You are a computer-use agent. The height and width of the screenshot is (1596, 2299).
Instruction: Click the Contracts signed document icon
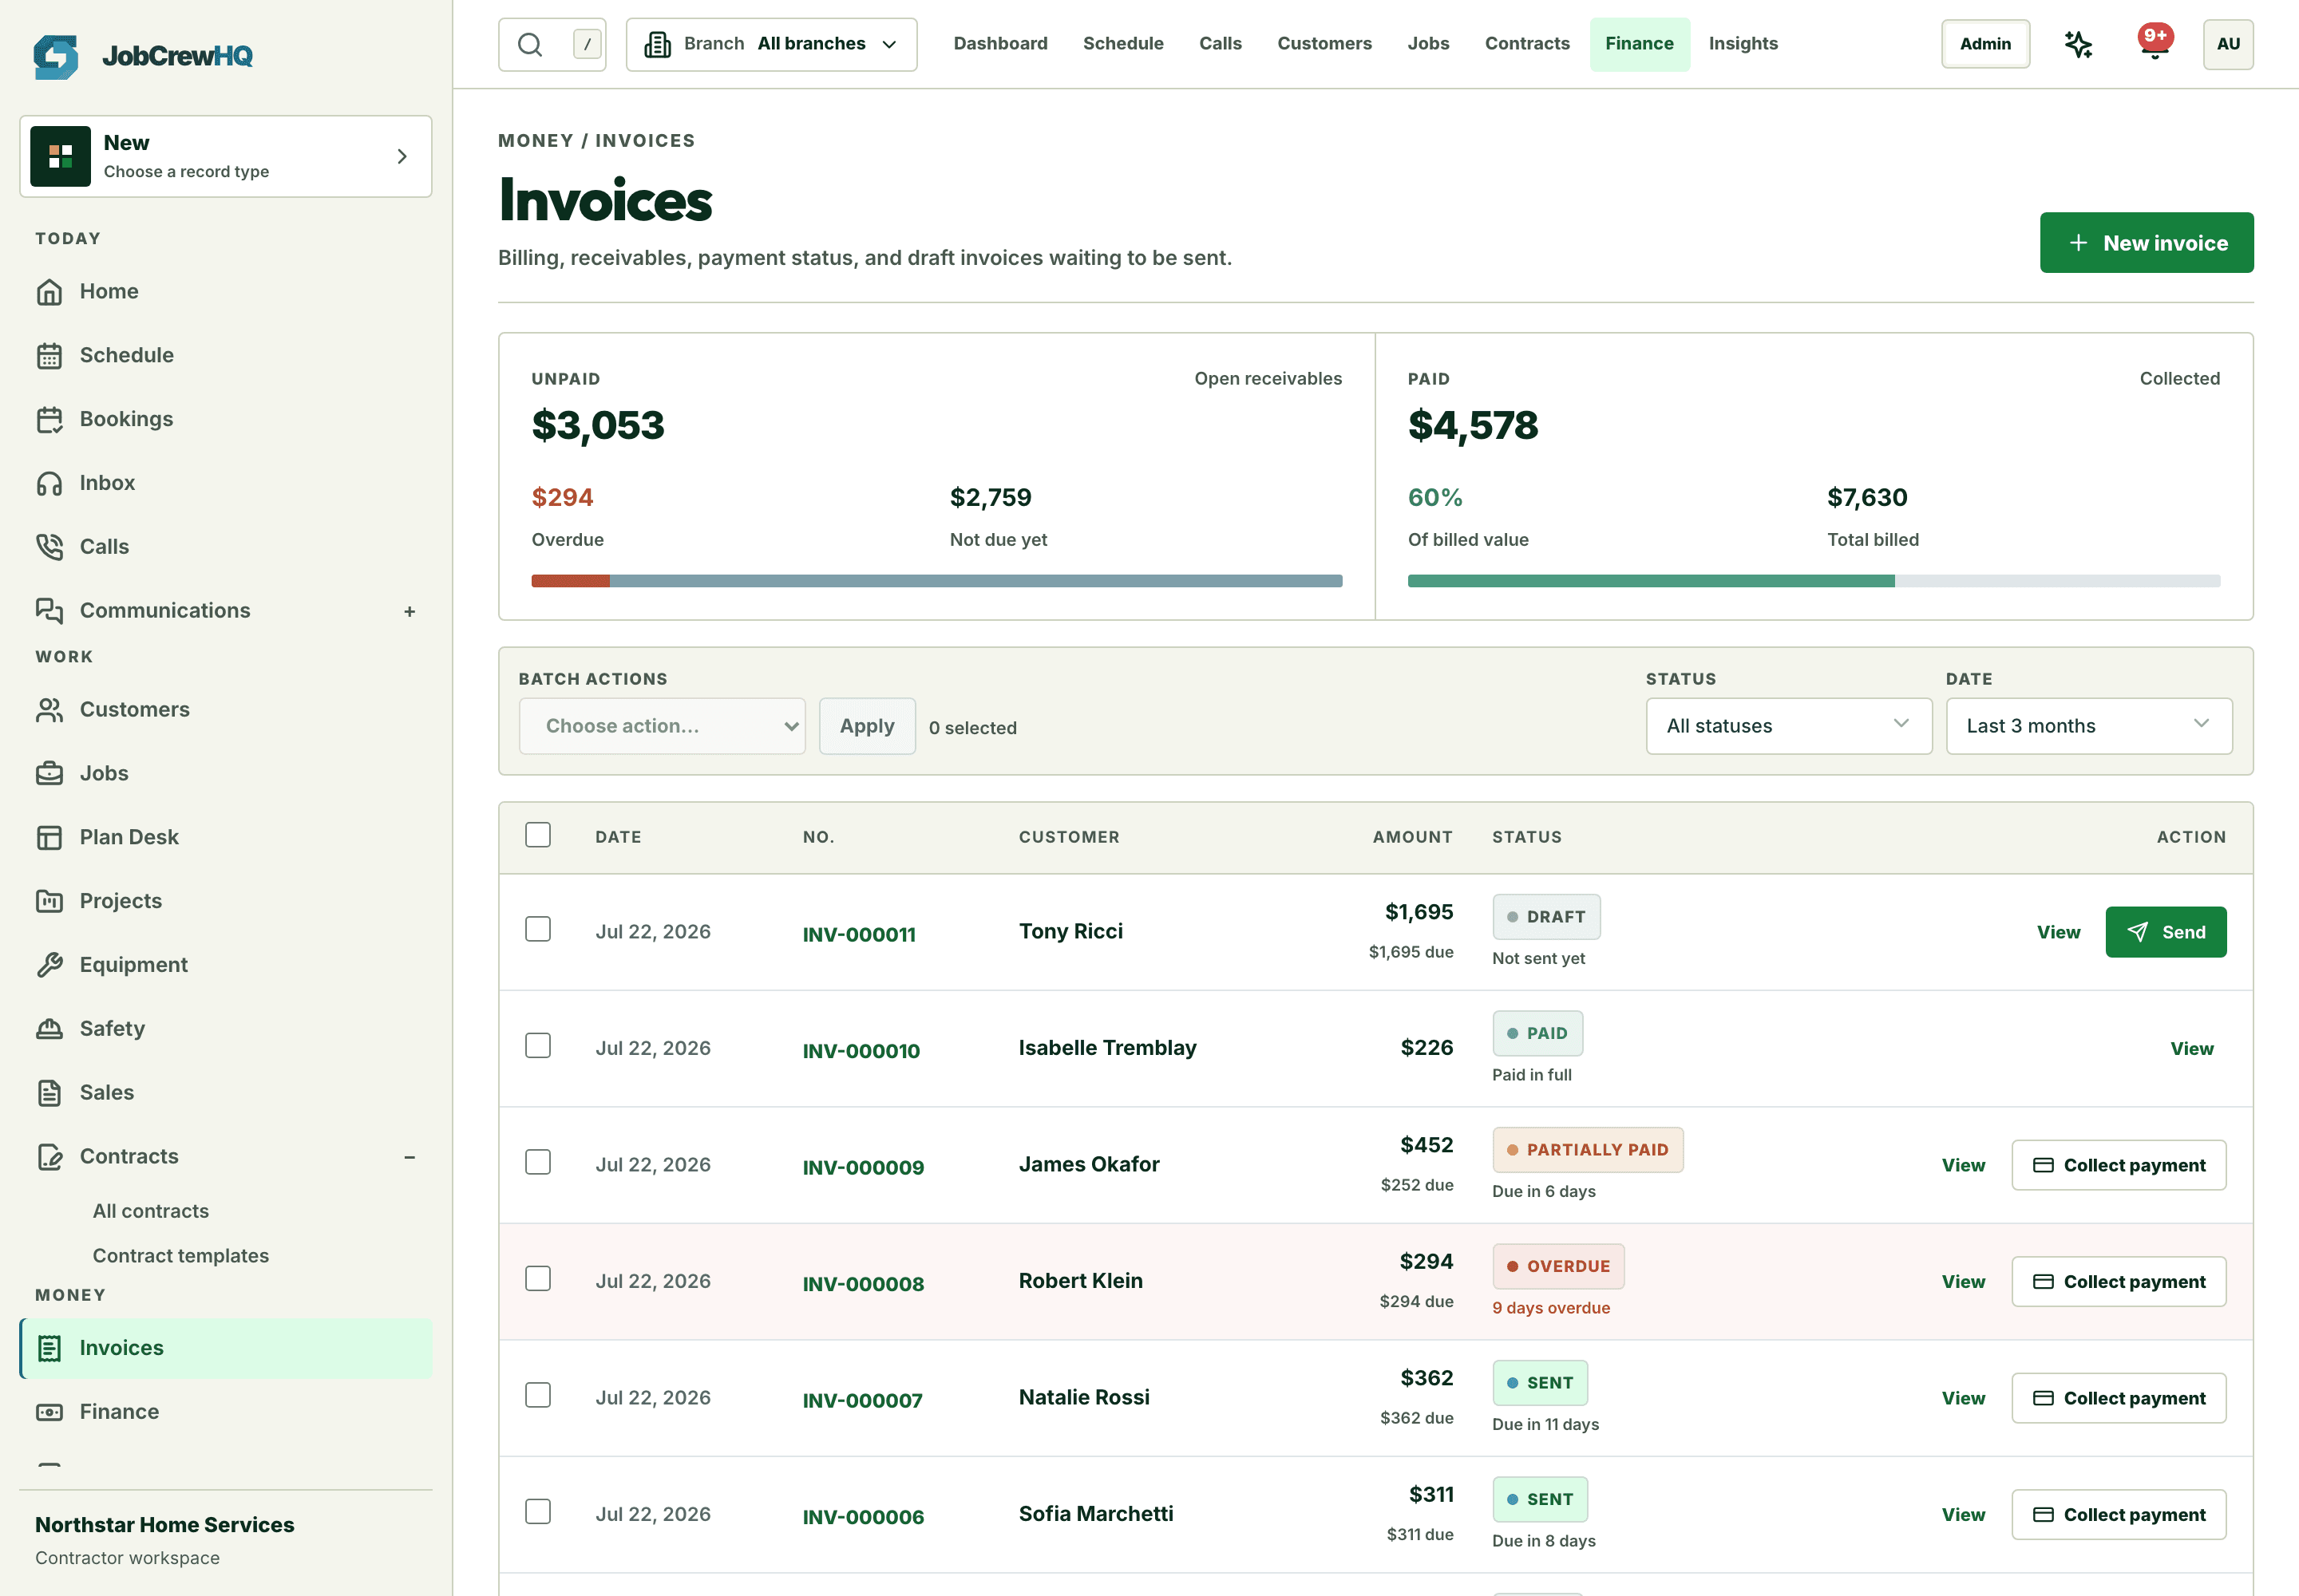click(x=49, y=1157)
